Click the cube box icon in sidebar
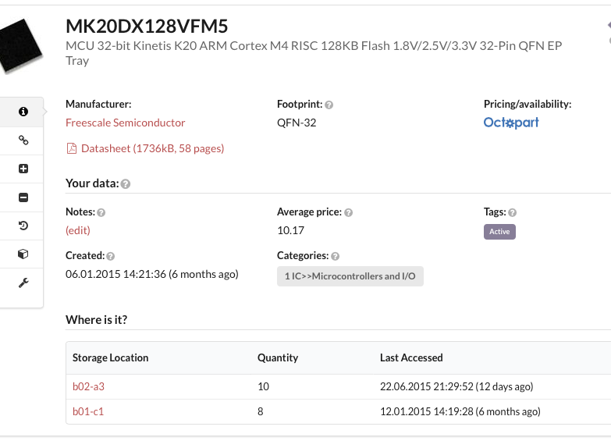 (x=23, y=254)
